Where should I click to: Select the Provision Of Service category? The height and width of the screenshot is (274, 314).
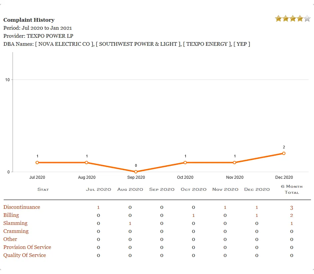point(27,247)
